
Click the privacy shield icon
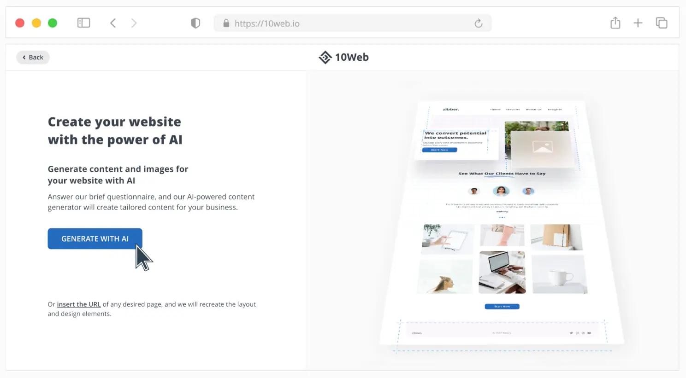(195, 23)
